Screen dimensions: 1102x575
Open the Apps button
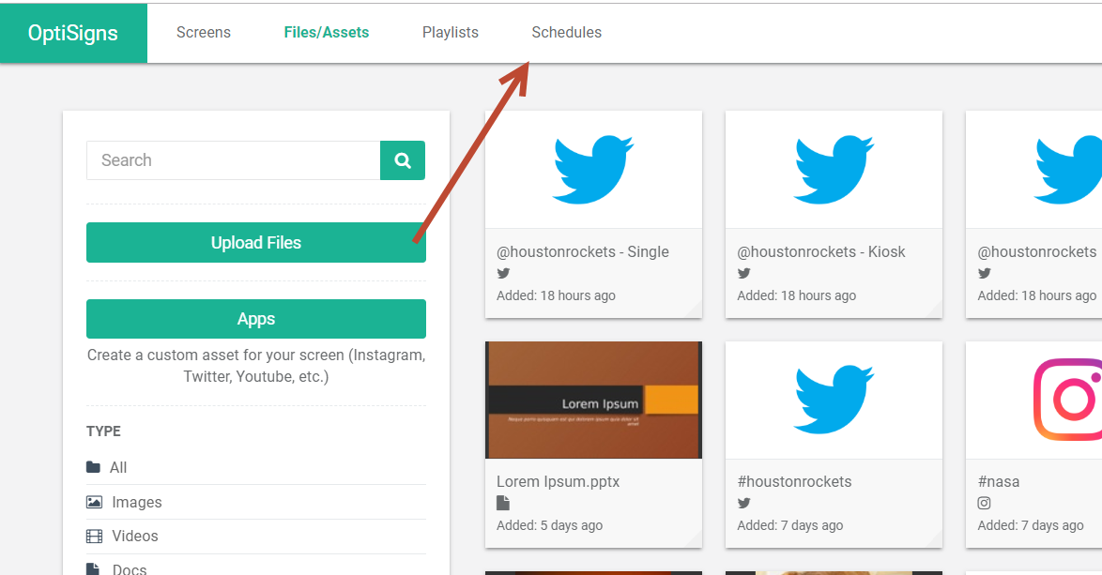click(x=256, y=319)
